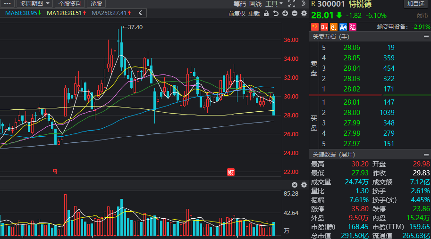
Task: Close the volume indicator sub-panel
Action: pyautogui.click(x=295, y=185)
